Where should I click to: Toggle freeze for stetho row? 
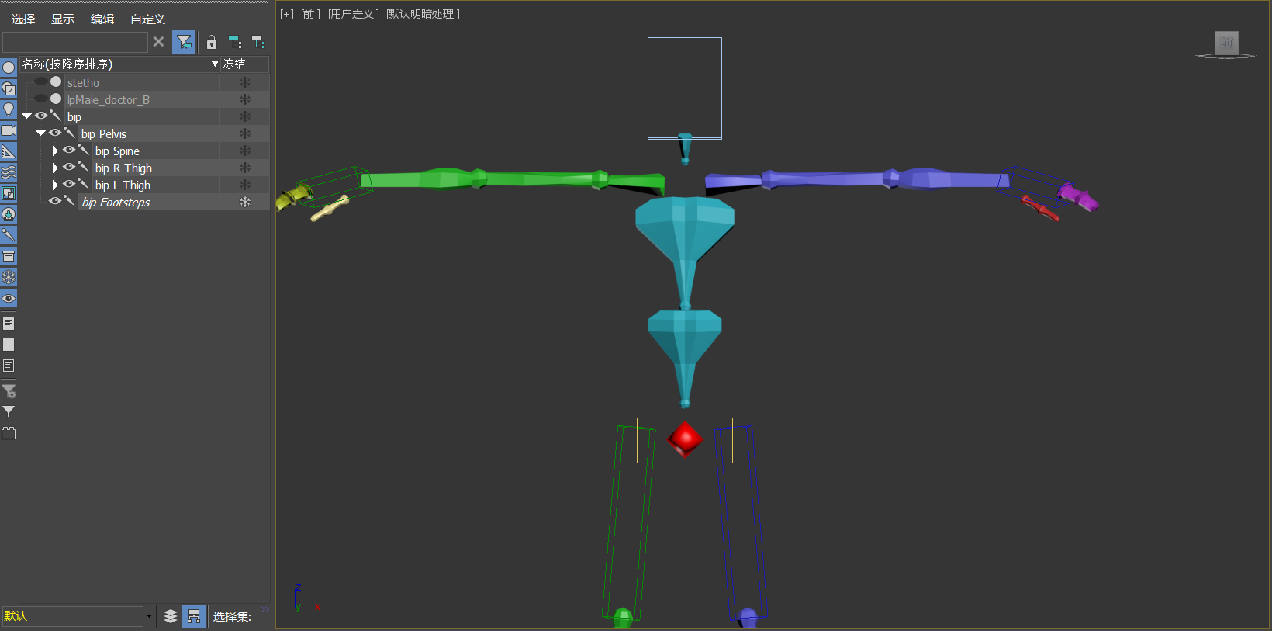click(245, 82)
